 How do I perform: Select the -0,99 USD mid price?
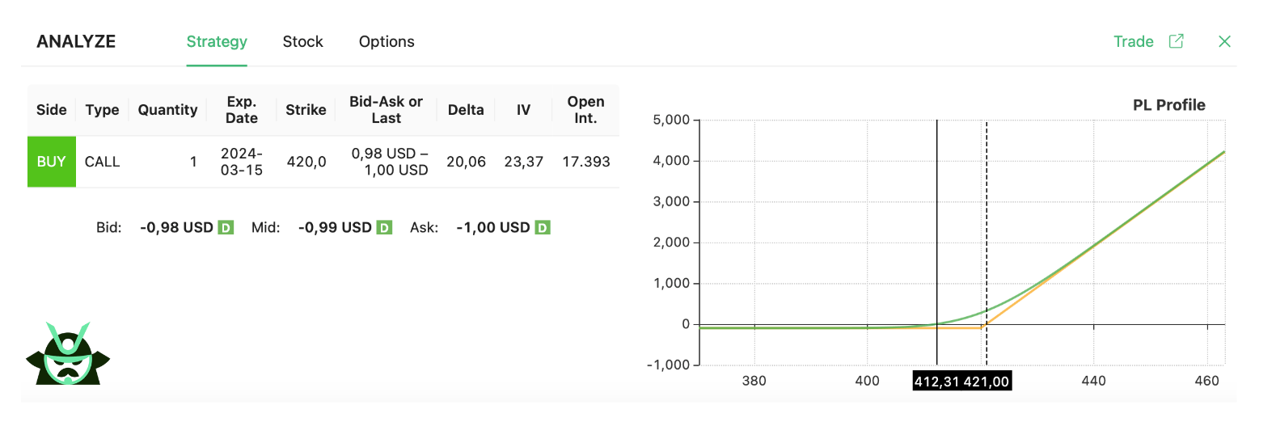tap(335, 228)
